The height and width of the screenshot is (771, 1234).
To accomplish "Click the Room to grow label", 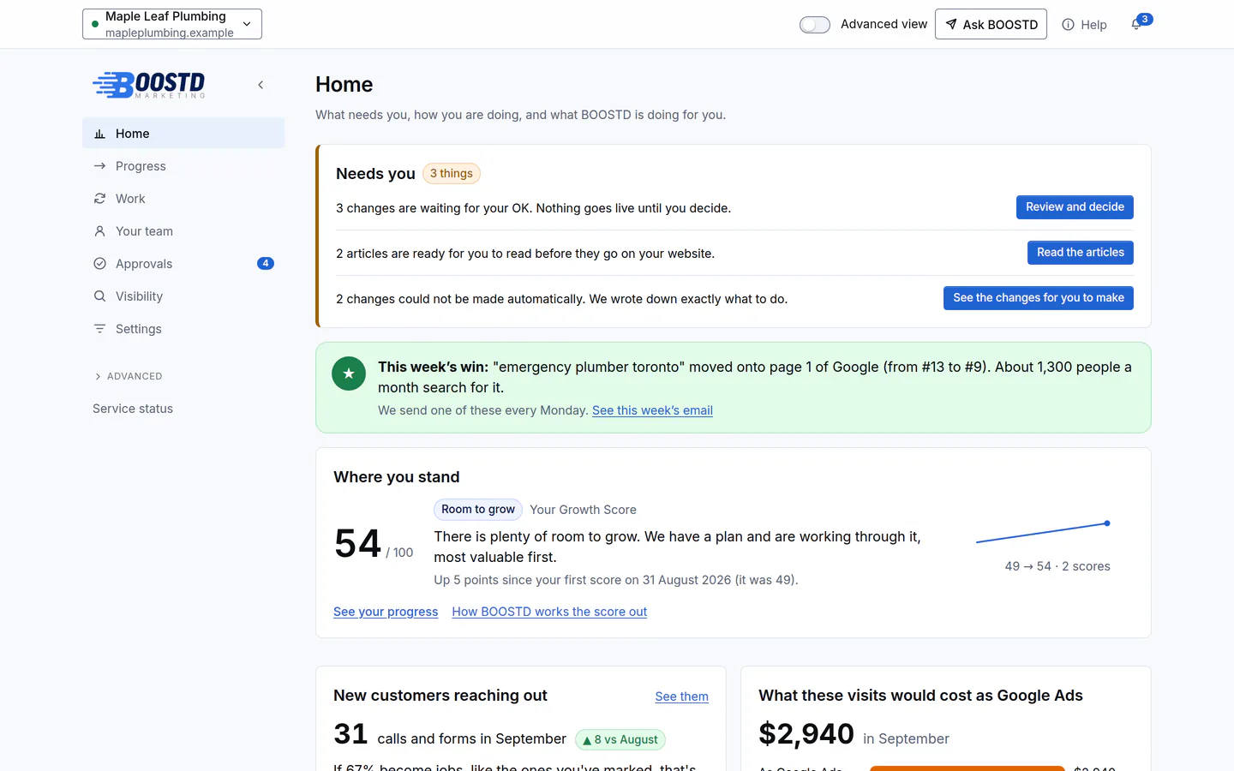I will (478, 510).
